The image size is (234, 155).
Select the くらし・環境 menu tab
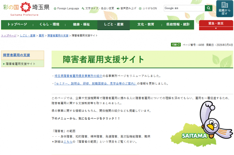[x=49, y=25]
